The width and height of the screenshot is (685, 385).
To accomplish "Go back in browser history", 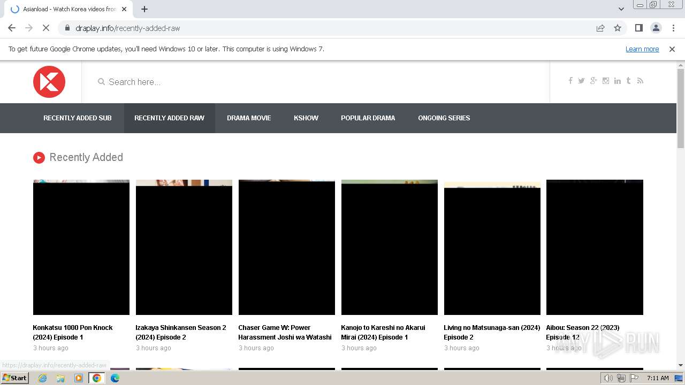I will click(12, 28).
